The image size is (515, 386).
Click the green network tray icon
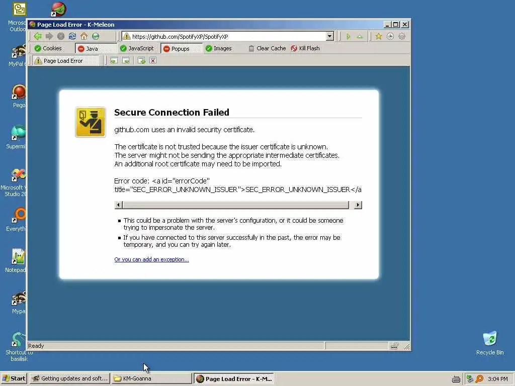click(x=470, y=379)
